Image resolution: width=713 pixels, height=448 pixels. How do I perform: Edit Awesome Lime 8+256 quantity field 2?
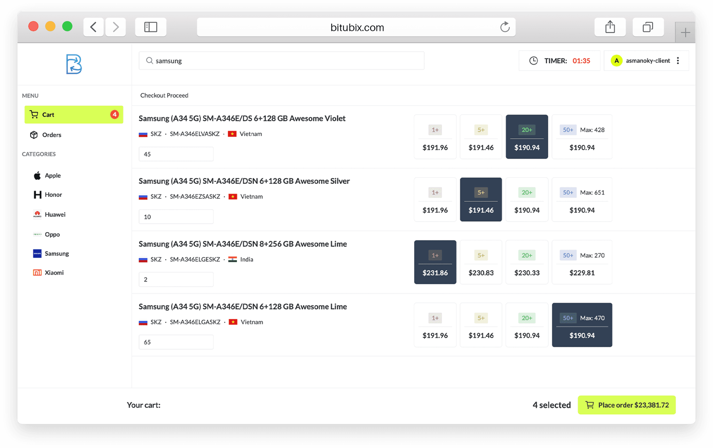(176, 279)
